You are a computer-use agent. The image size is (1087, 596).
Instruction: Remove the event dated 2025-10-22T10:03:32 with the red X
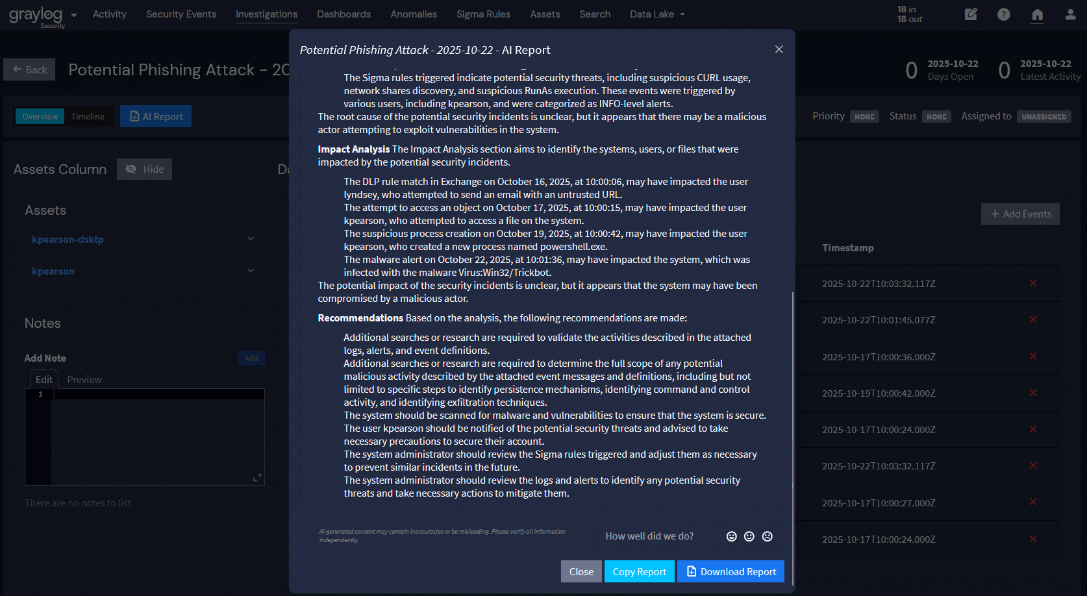pos(1033,283)
